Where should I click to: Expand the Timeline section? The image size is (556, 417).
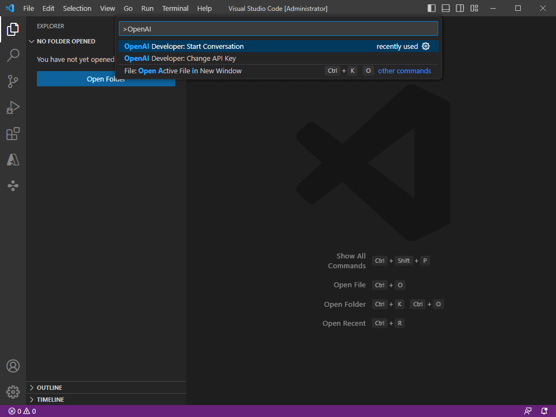tap(106, 400)
